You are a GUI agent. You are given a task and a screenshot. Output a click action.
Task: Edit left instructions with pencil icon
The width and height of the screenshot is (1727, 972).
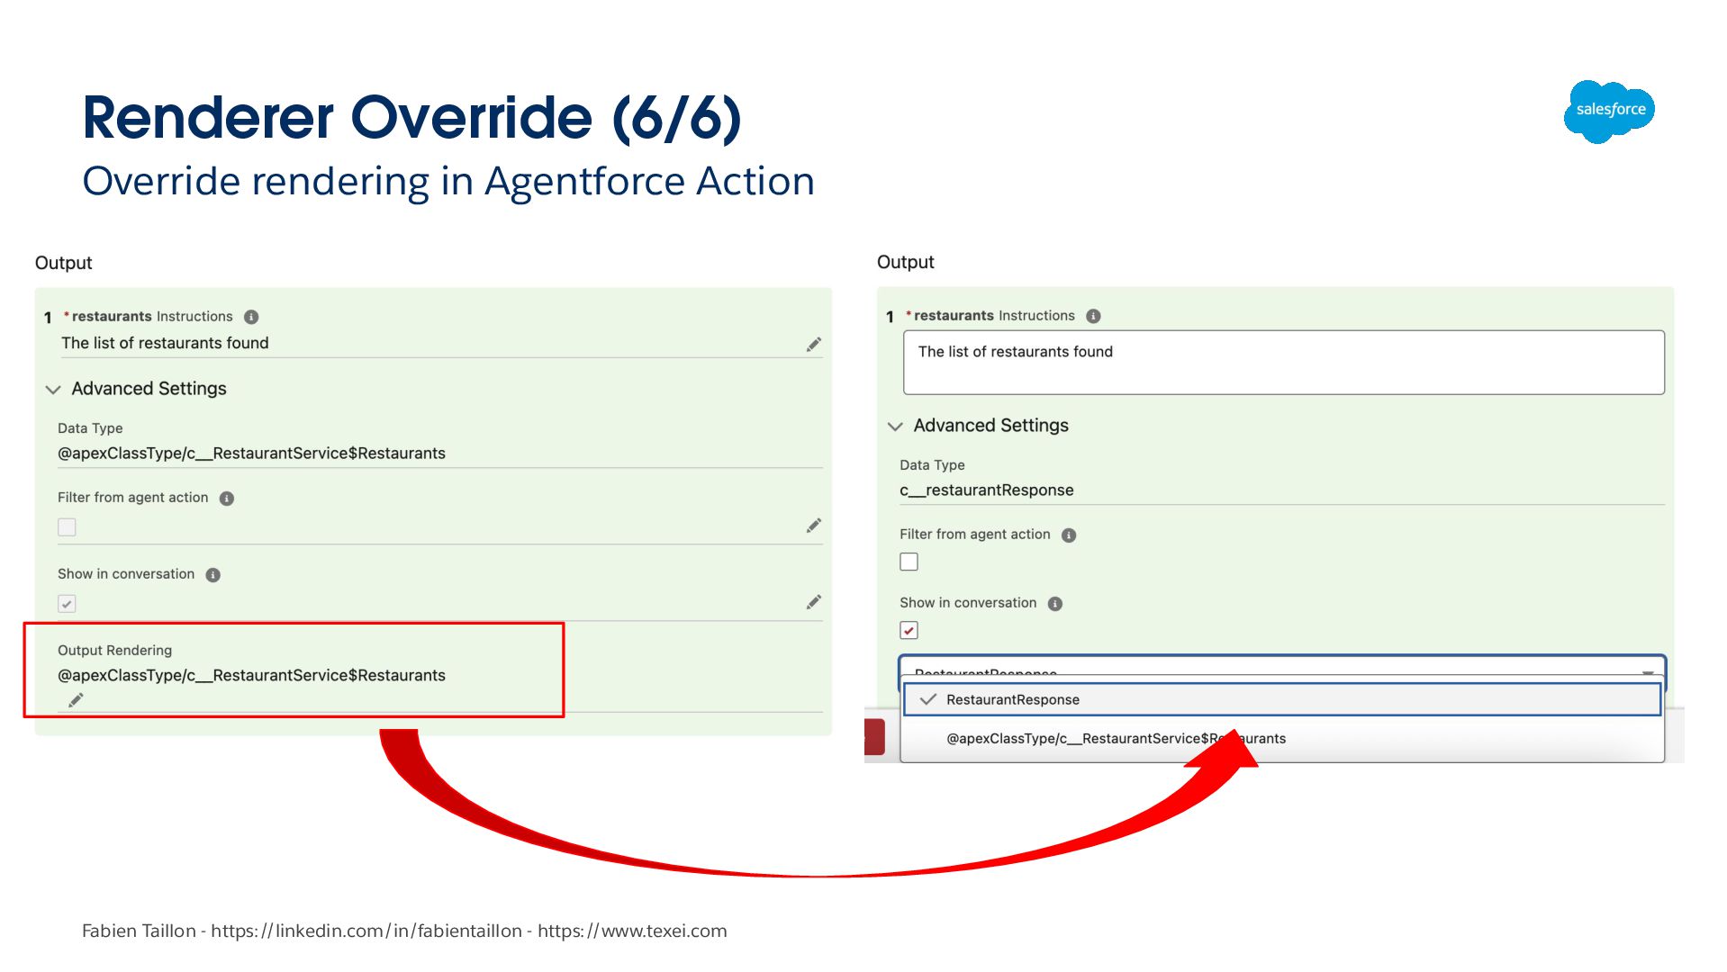pos(814,345)
